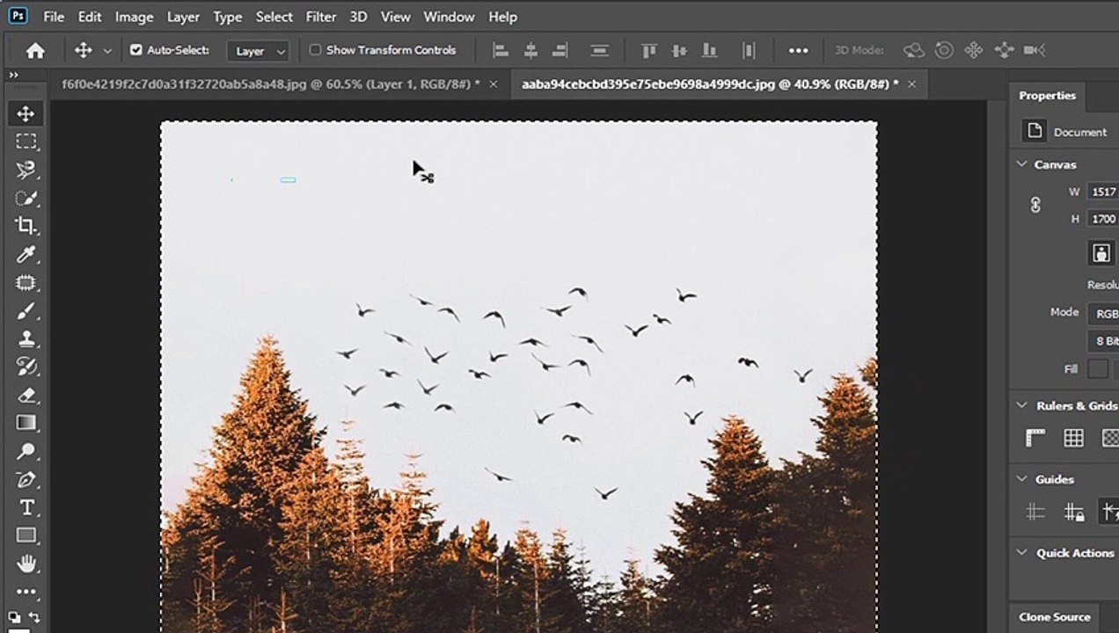The image size is (1119, 633).
Task: Distribute horizontally icon in options bar
Action: click(x=749, y=51)
